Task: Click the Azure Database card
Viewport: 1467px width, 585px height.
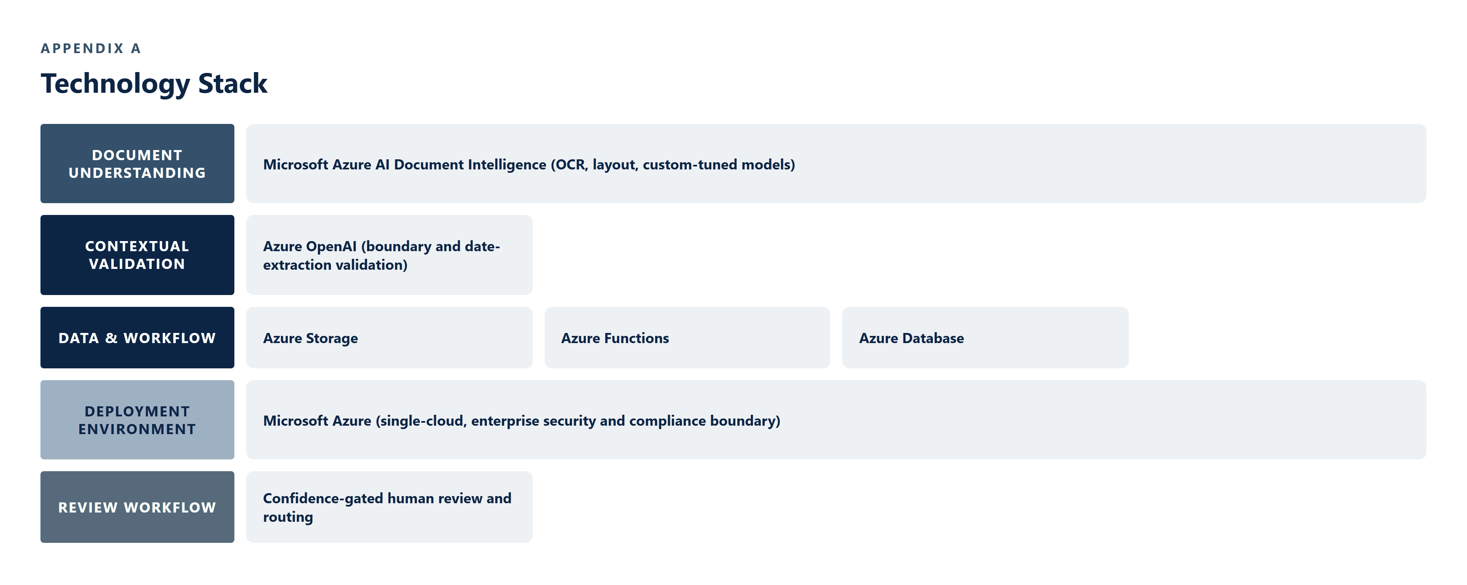Action: [985, 338]
